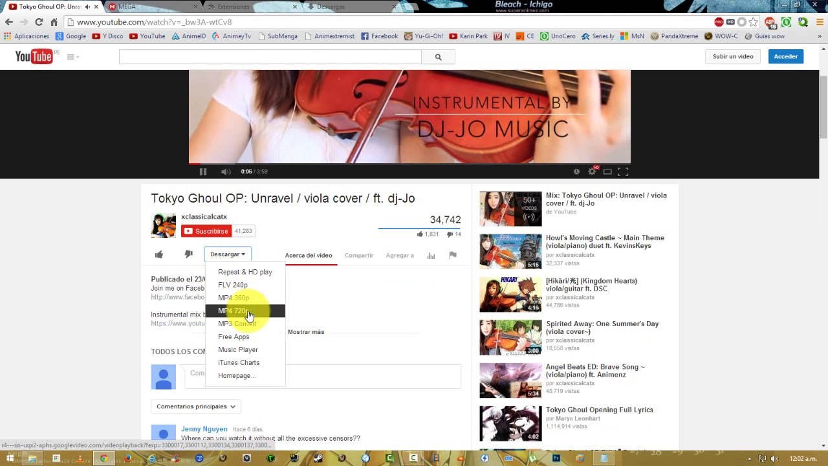The width and height of the screenshot is (828, 466).
Task: Pause the video with the pause button
Action: click(x=202, y=172)
